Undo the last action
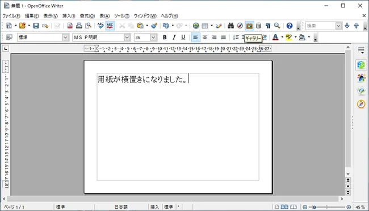The width and height of the screenshot is (369, 211). (166, 26)
